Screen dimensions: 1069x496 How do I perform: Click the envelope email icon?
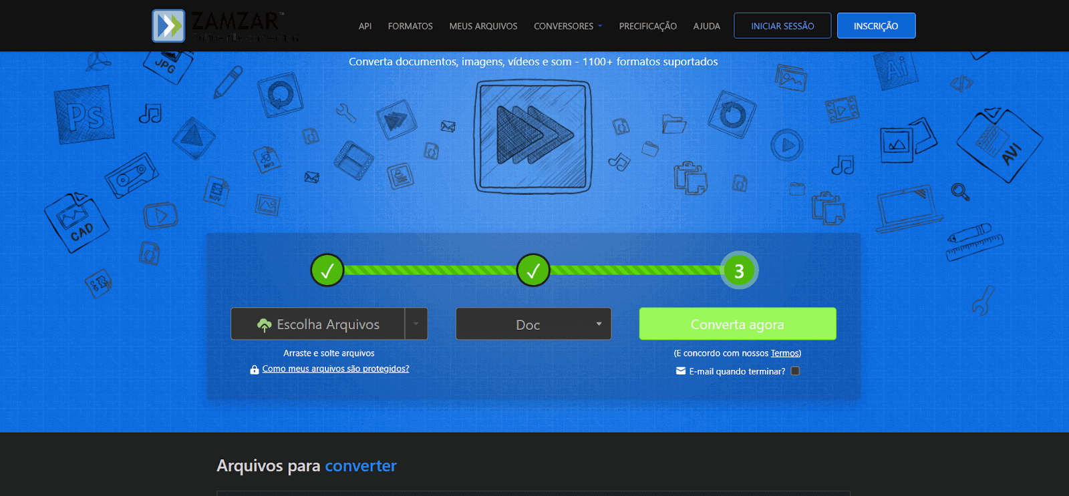point(680,371)
